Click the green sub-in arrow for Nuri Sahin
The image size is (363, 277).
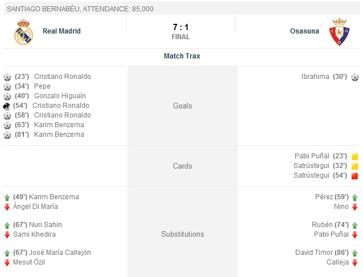[7, 225]
